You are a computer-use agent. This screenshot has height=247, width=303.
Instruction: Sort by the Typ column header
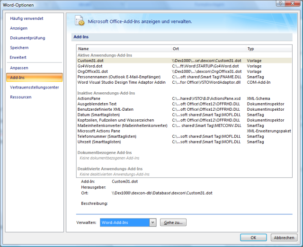268,49
